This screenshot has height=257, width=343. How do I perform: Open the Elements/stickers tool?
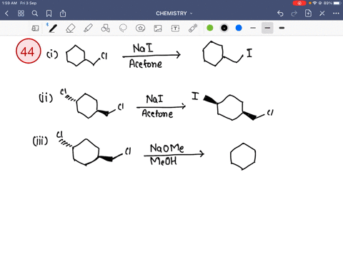[140, 28]
